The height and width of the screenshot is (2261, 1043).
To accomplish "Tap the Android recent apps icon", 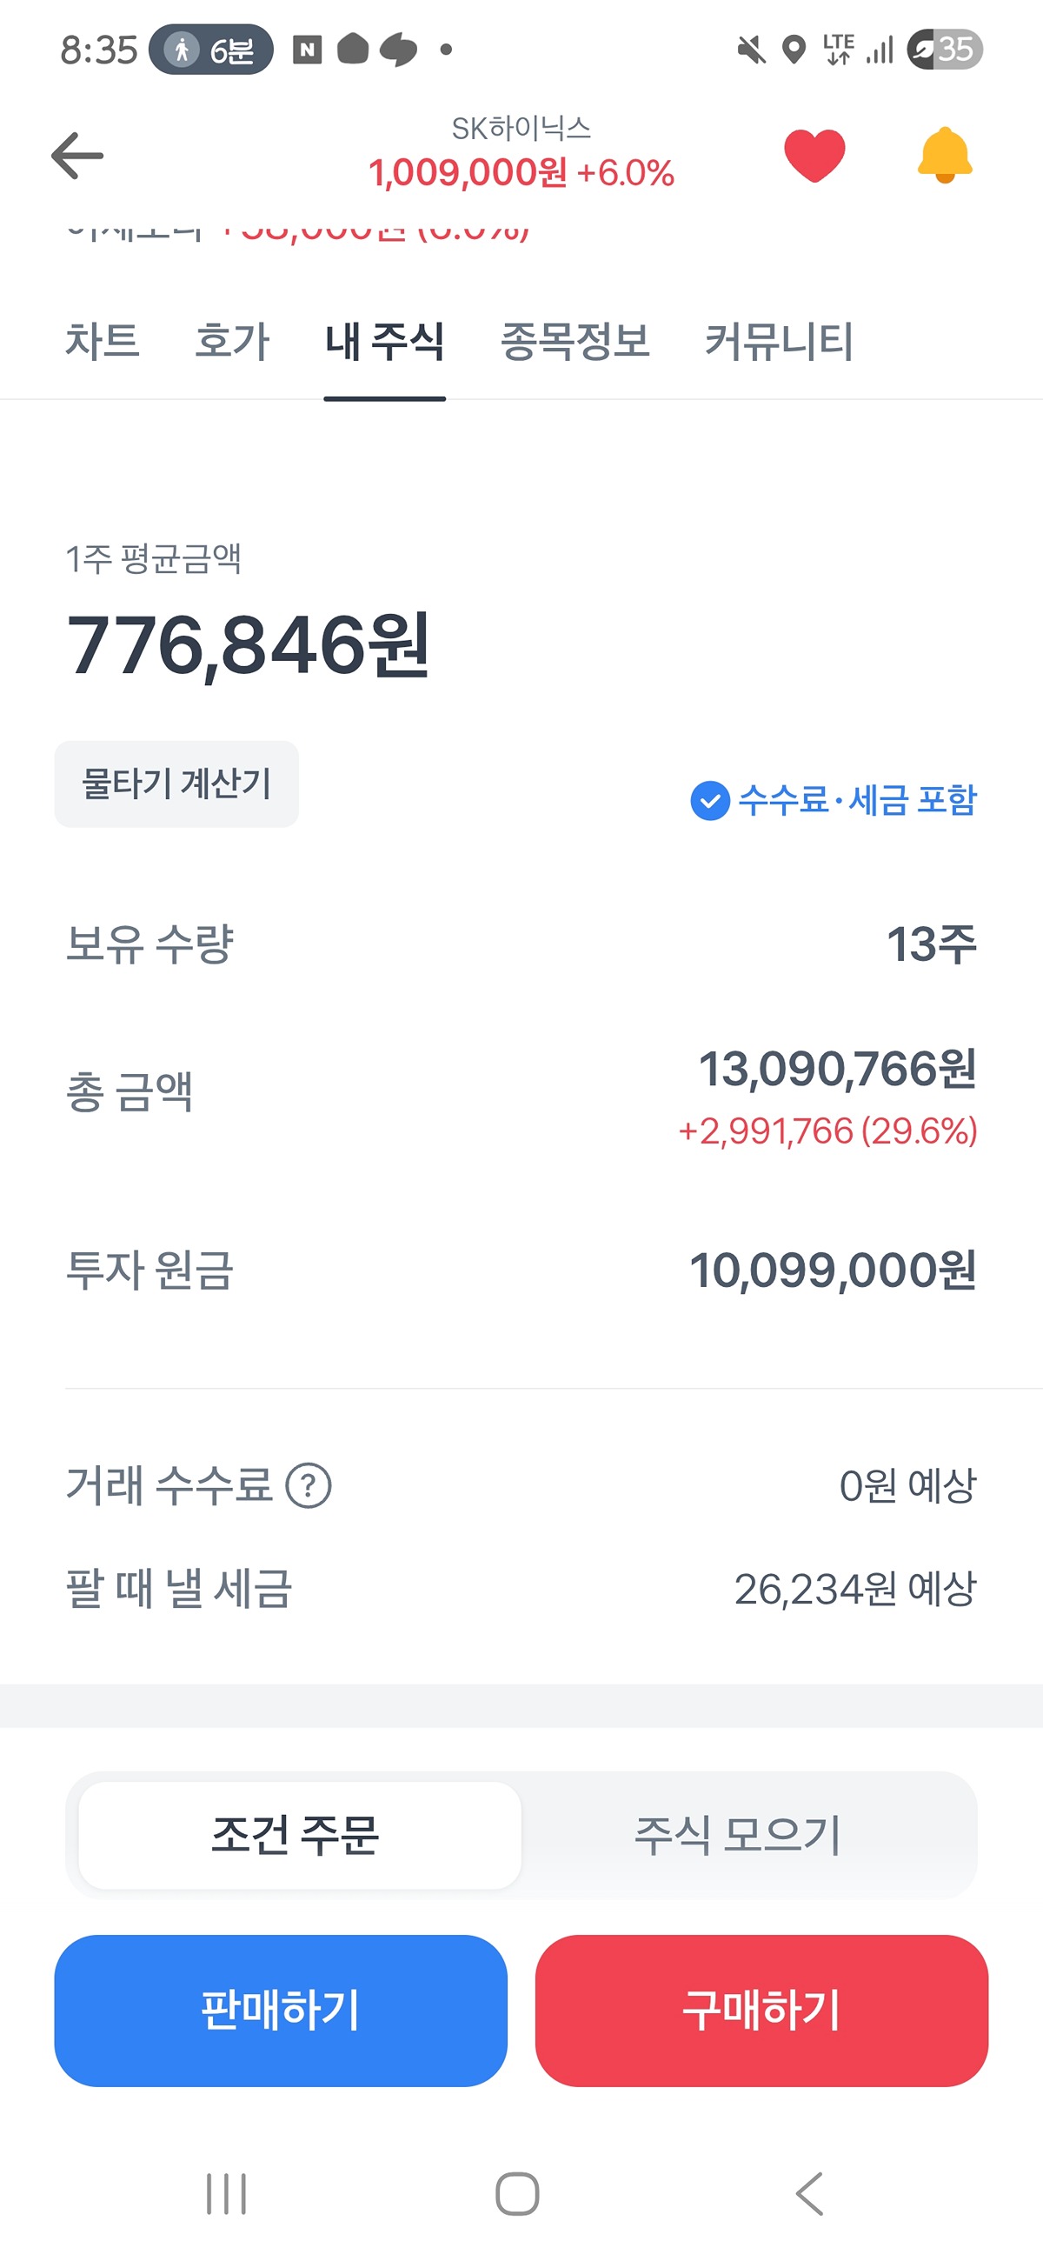I will 226,2193.
